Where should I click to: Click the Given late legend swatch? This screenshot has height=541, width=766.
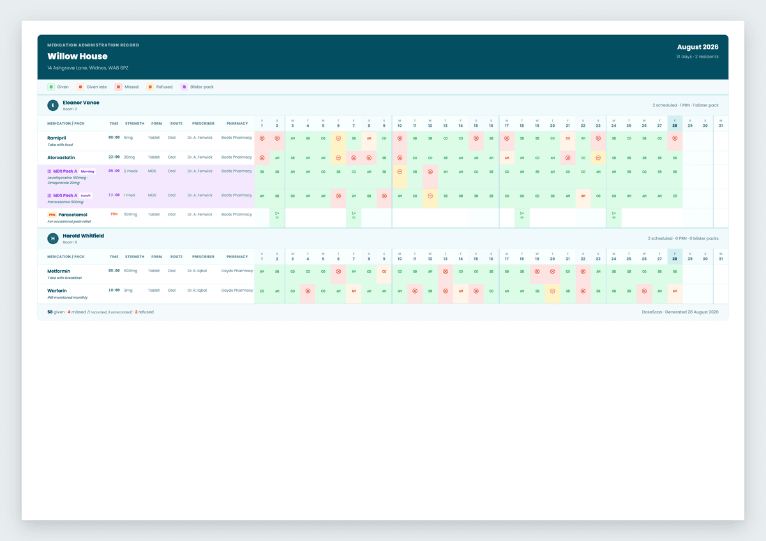click(x=80, y=87)
